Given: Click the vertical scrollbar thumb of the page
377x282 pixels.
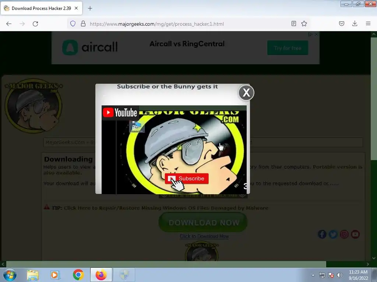Looking at the screenshot, I should click(374, 98).
